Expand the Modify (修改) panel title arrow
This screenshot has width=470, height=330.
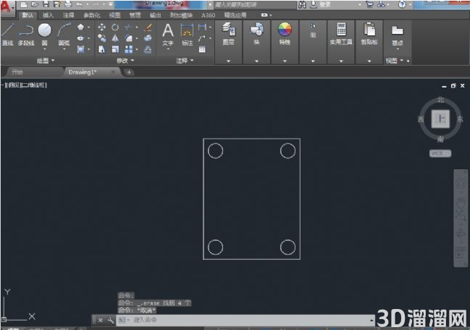pyautogui.click(x=133, y=61)
